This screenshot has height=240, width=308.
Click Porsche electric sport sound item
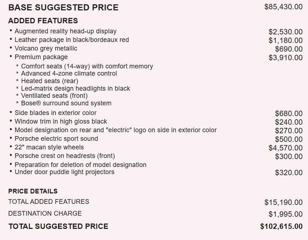(x=56, y=139)
